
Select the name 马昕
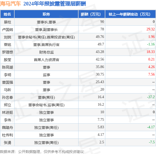[8, 90]
